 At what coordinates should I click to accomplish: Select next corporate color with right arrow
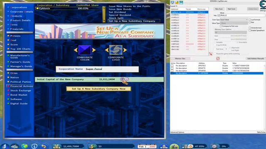[x=94, y=50]
